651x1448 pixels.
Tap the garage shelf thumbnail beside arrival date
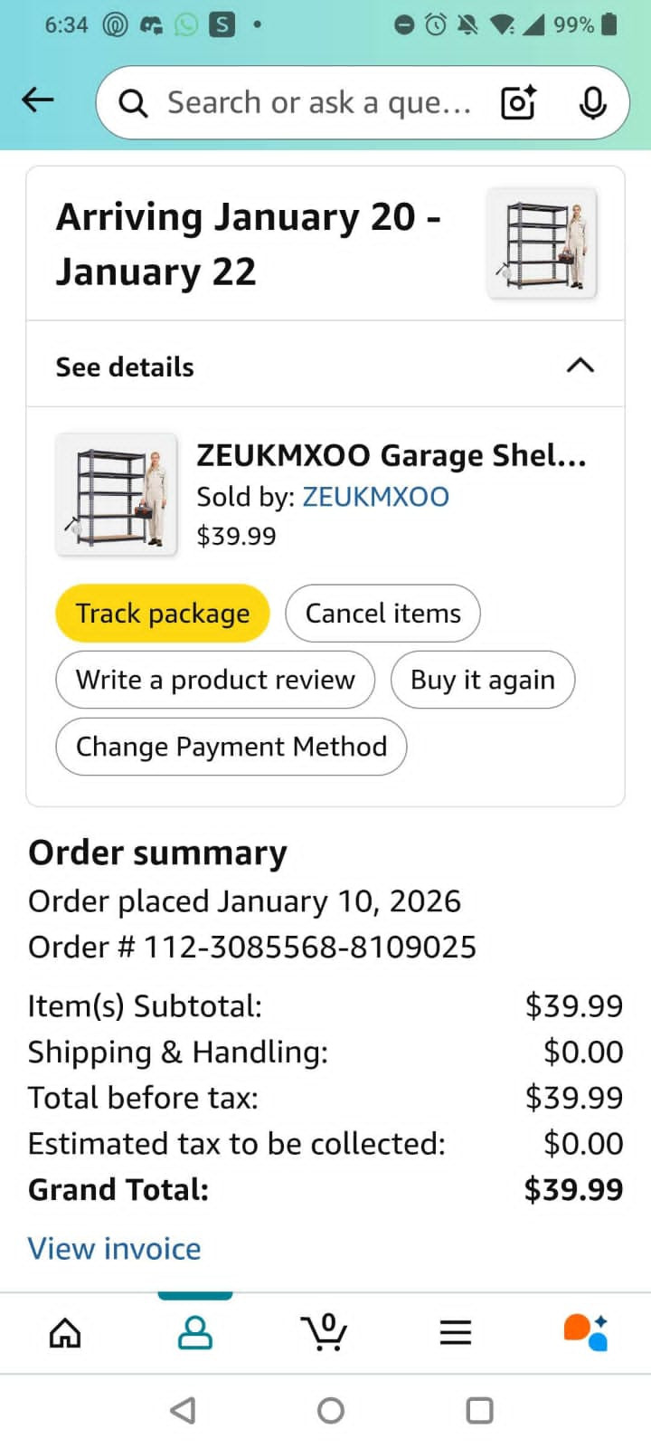click(x=542, y=243)
